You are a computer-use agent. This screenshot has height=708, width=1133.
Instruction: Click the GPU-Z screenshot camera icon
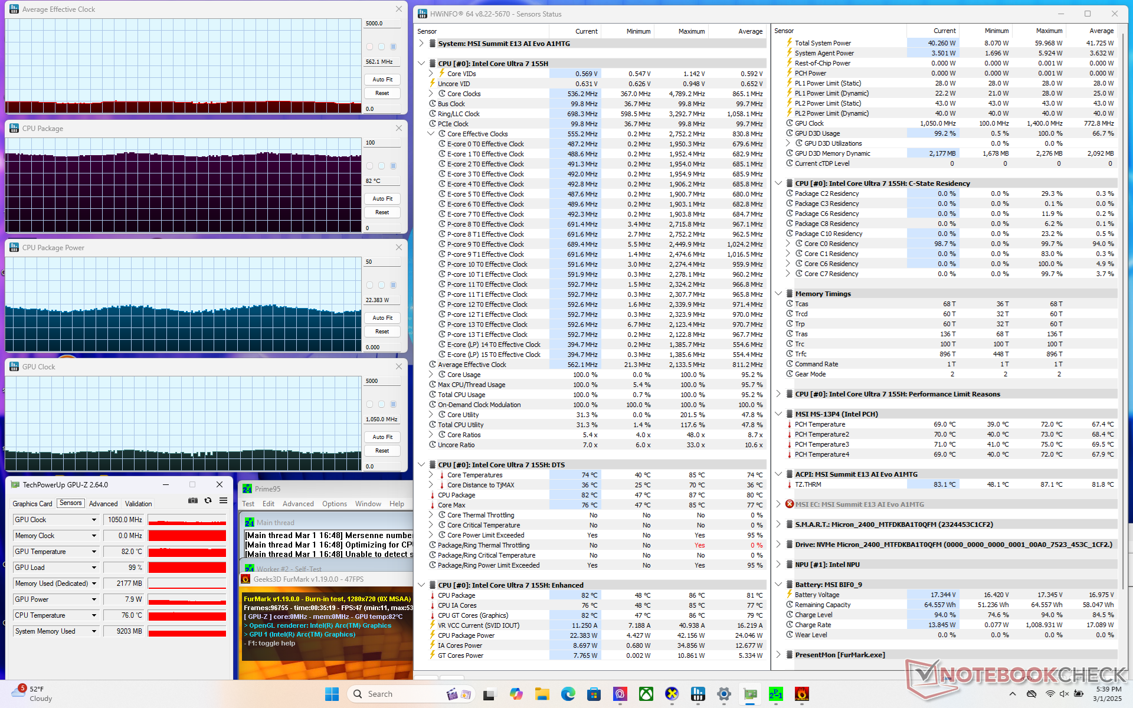[x=193, y=500]
